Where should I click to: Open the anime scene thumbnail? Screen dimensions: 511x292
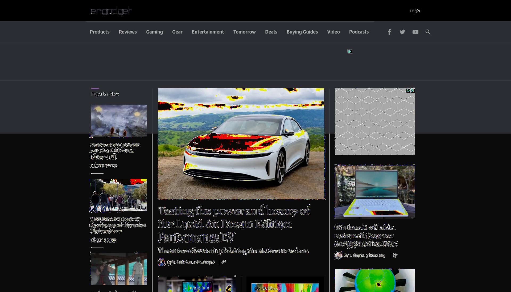(x=119, y=269)
